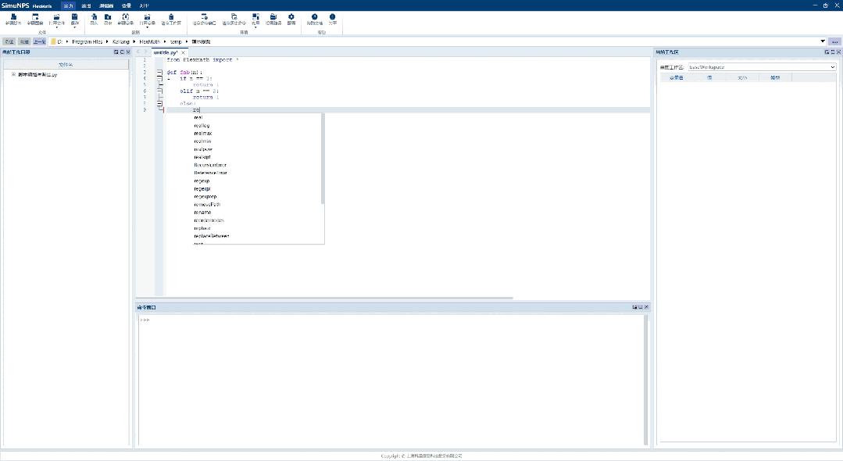Click the Export icon next to Import
The width and height of the screenshot is (843, 461).
pyautogui.click(x=109, y=20)
